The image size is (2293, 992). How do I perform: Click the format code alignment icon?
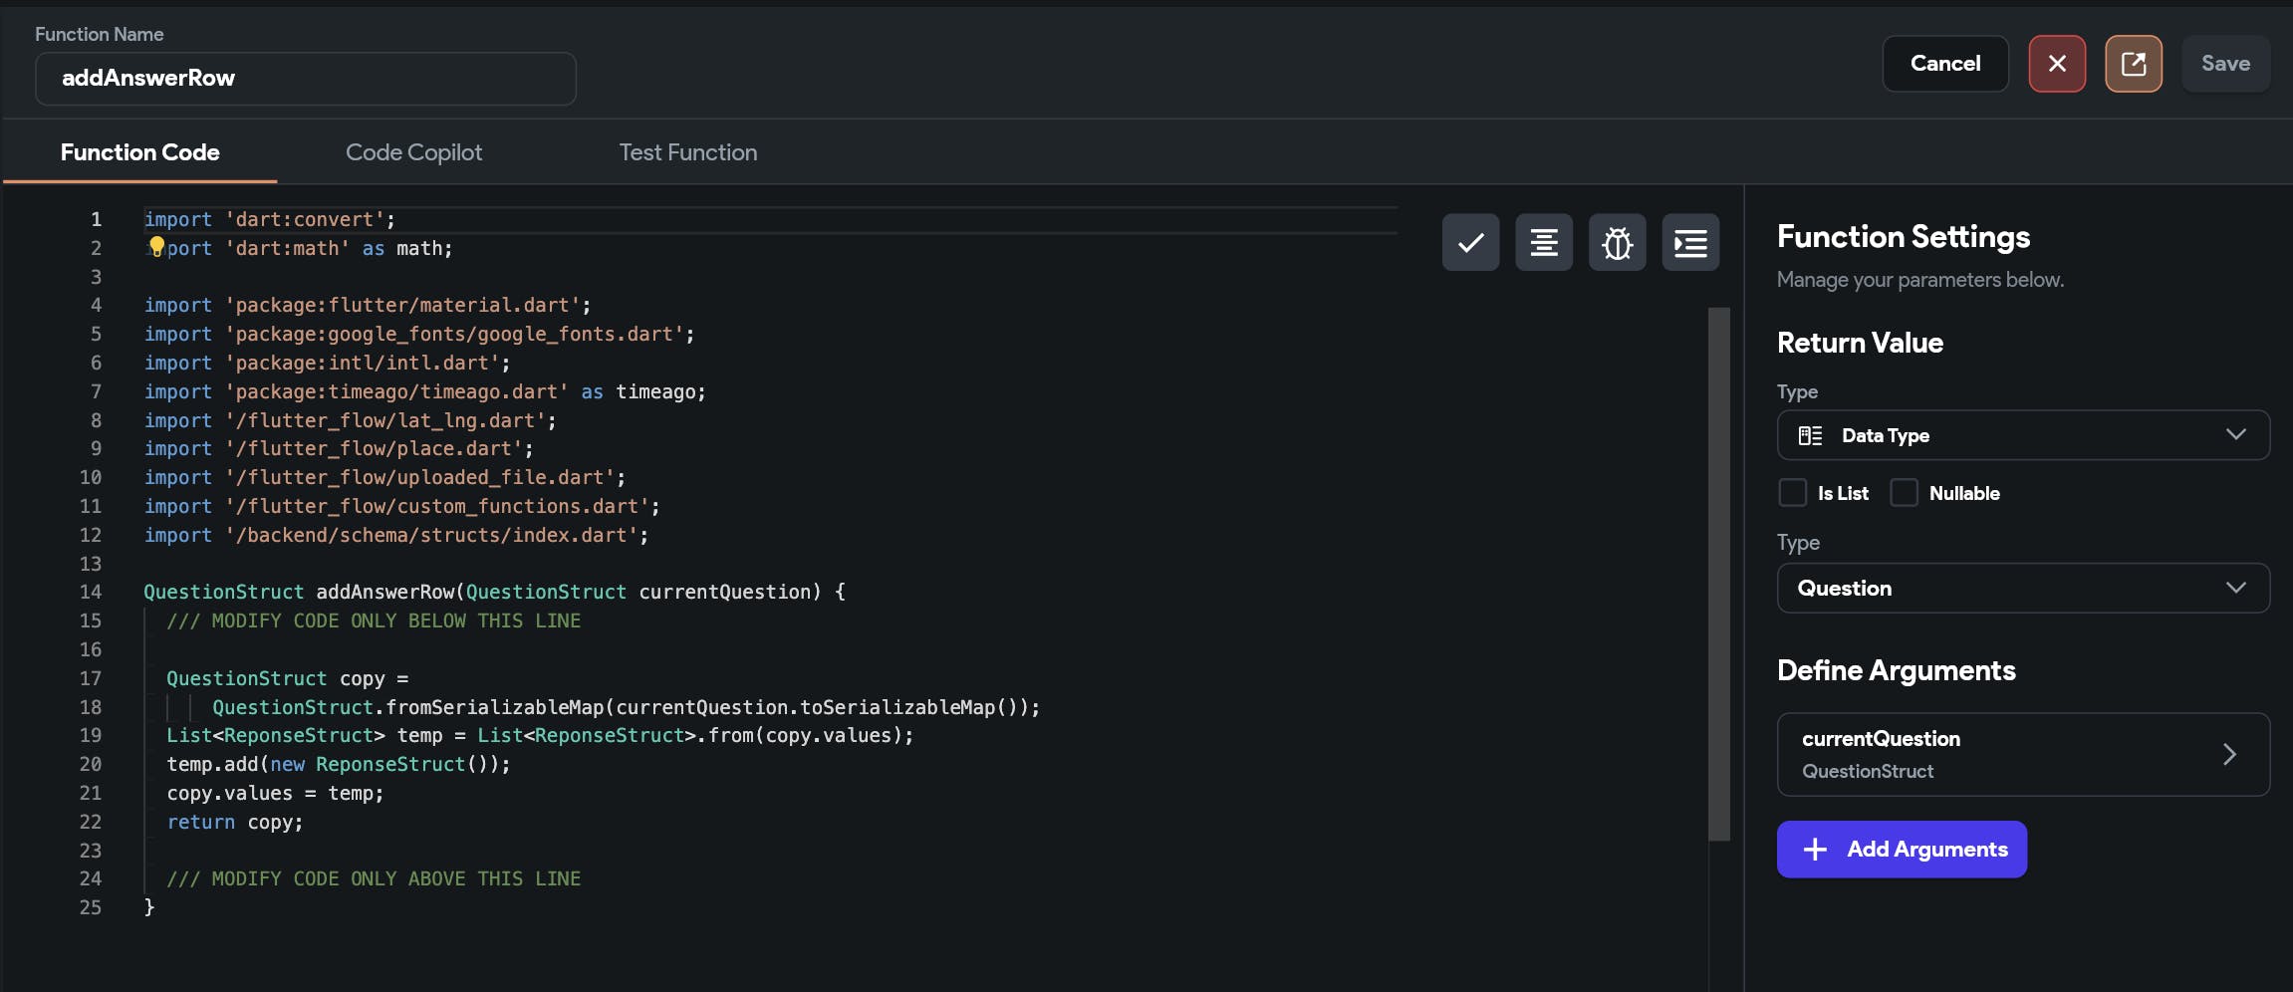(x=1544, y=242)
